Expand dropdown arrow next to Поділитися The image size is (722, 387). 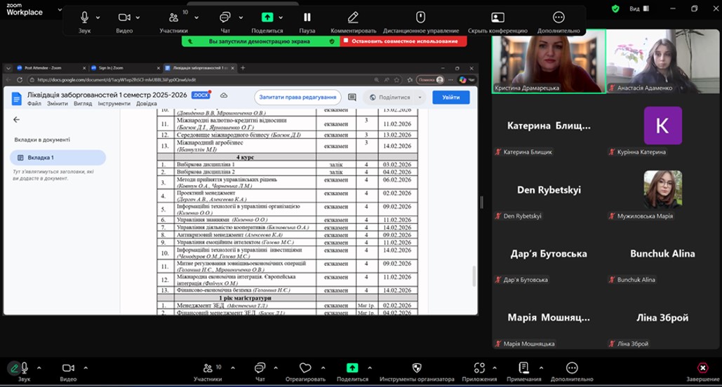point(420,97)
